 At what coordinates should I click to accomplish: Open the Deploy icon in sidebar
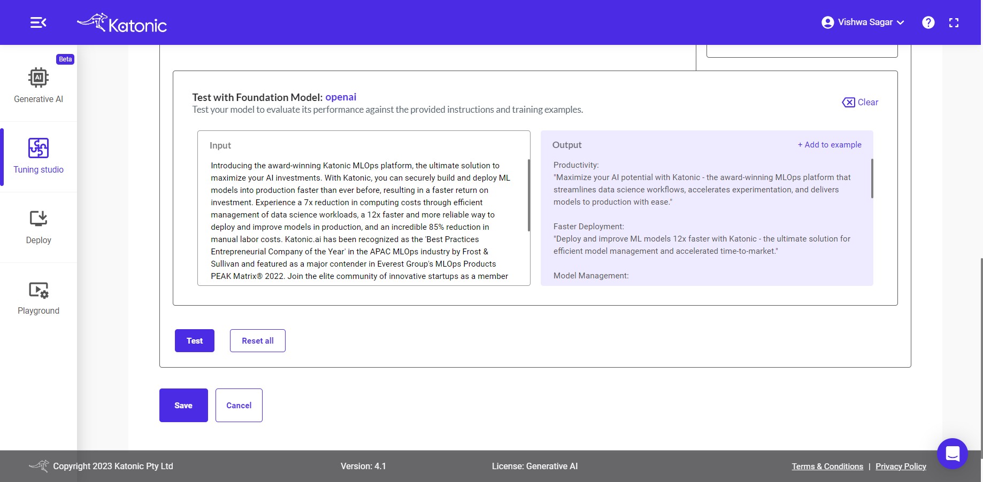39,219
